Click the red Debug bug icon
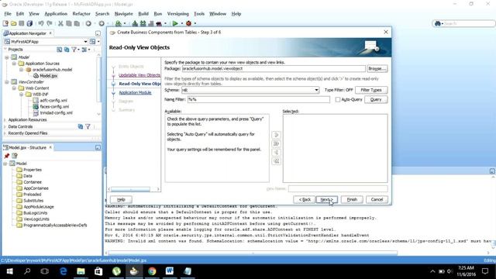Screen dimensions: 496x279 coord(189,23)
